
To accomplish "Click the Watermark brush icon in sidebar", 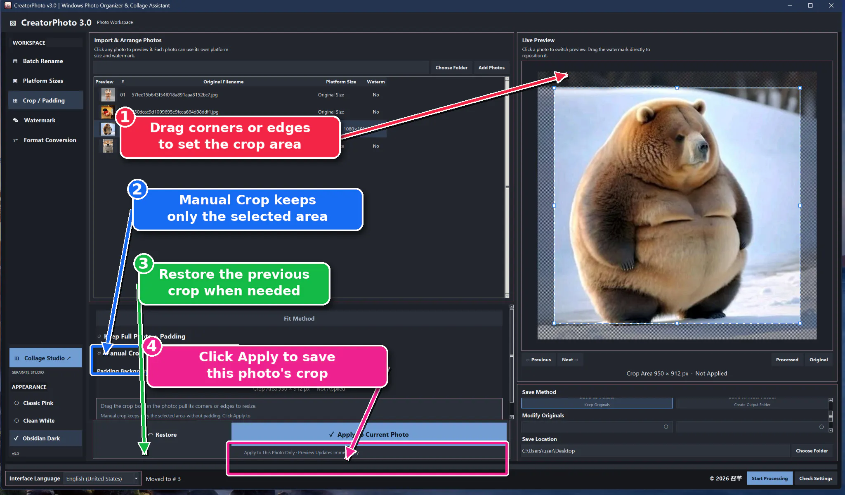I will (x=16, y=120).
